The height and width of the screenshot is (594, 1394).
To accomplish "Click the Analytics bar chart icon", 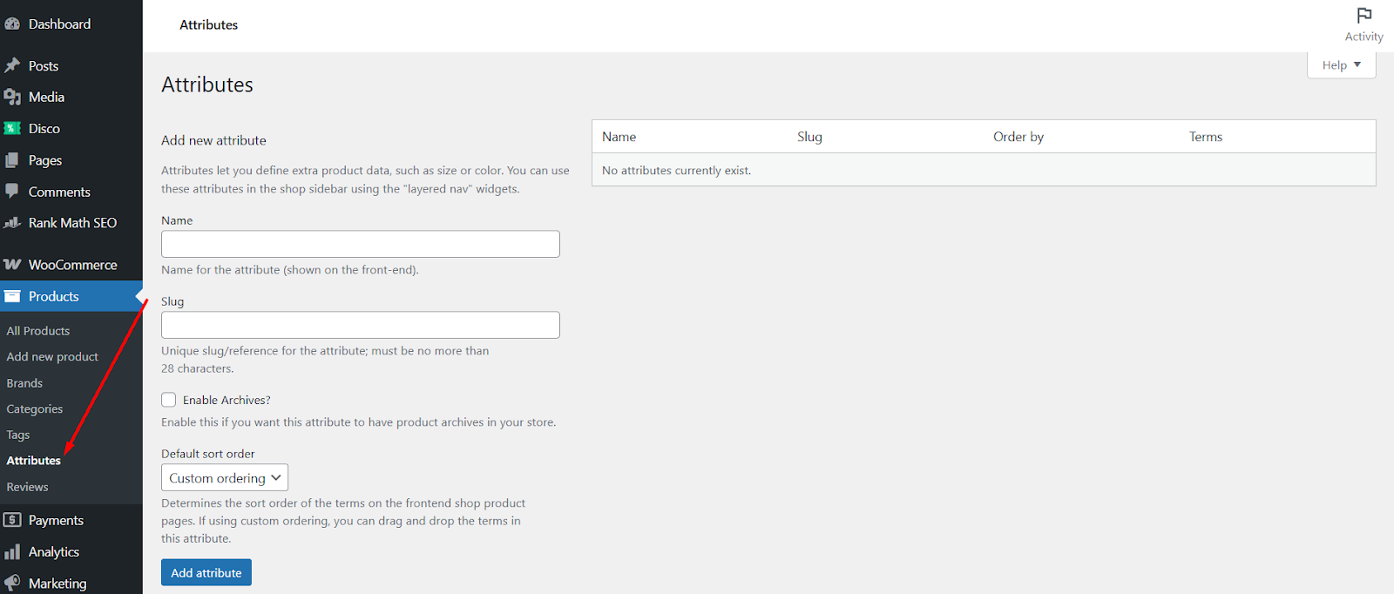I will (x=12, y=552).
